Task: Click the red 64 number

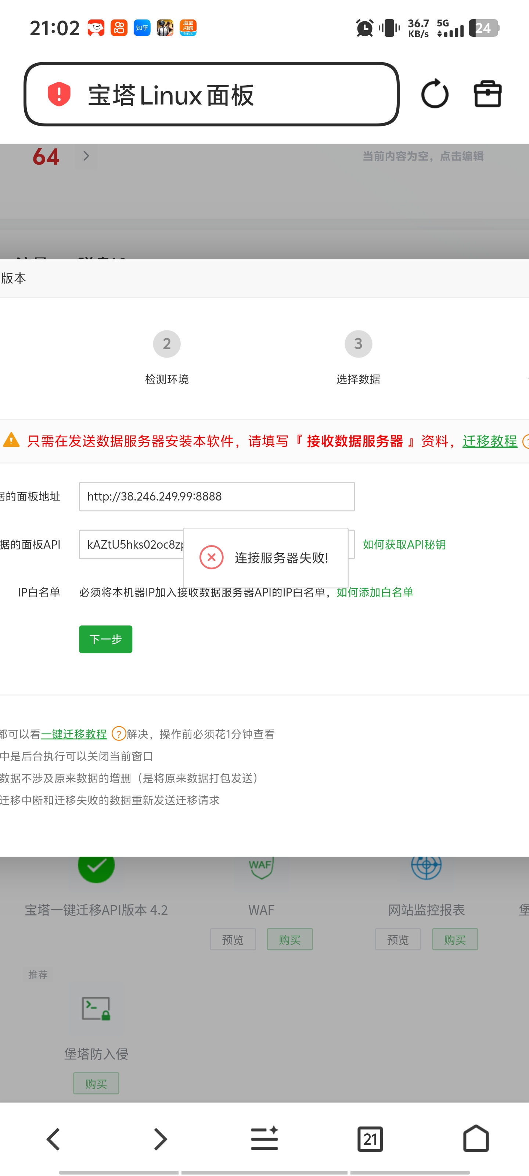Action: point(46,157)
